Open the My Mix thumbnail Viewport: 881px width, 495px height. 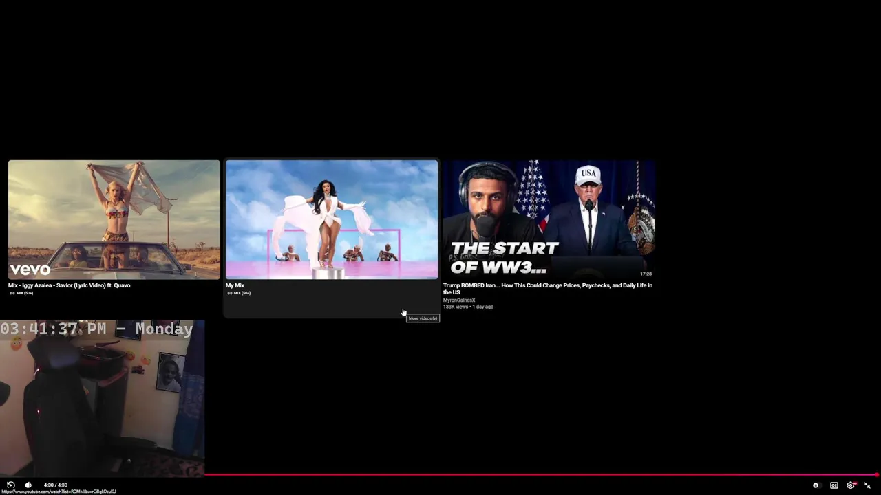pos(332,220)
